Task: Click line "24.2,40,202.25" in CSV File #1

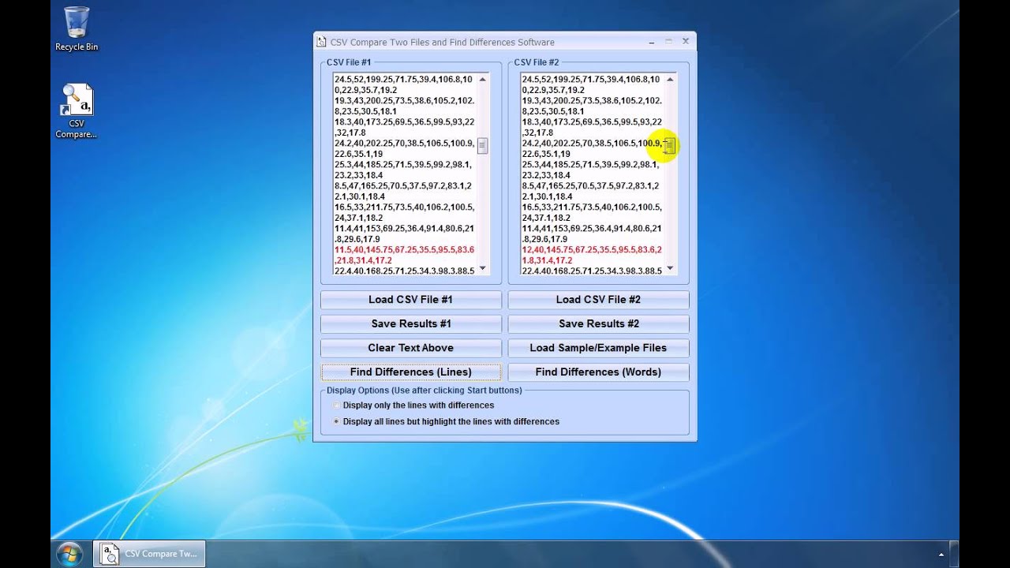Action: [x=404, y=148]
